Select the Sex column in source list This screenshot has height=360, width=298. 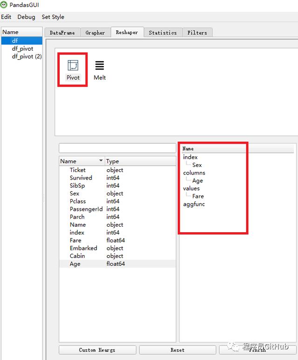pyautogui.click(x=117, y=194)
